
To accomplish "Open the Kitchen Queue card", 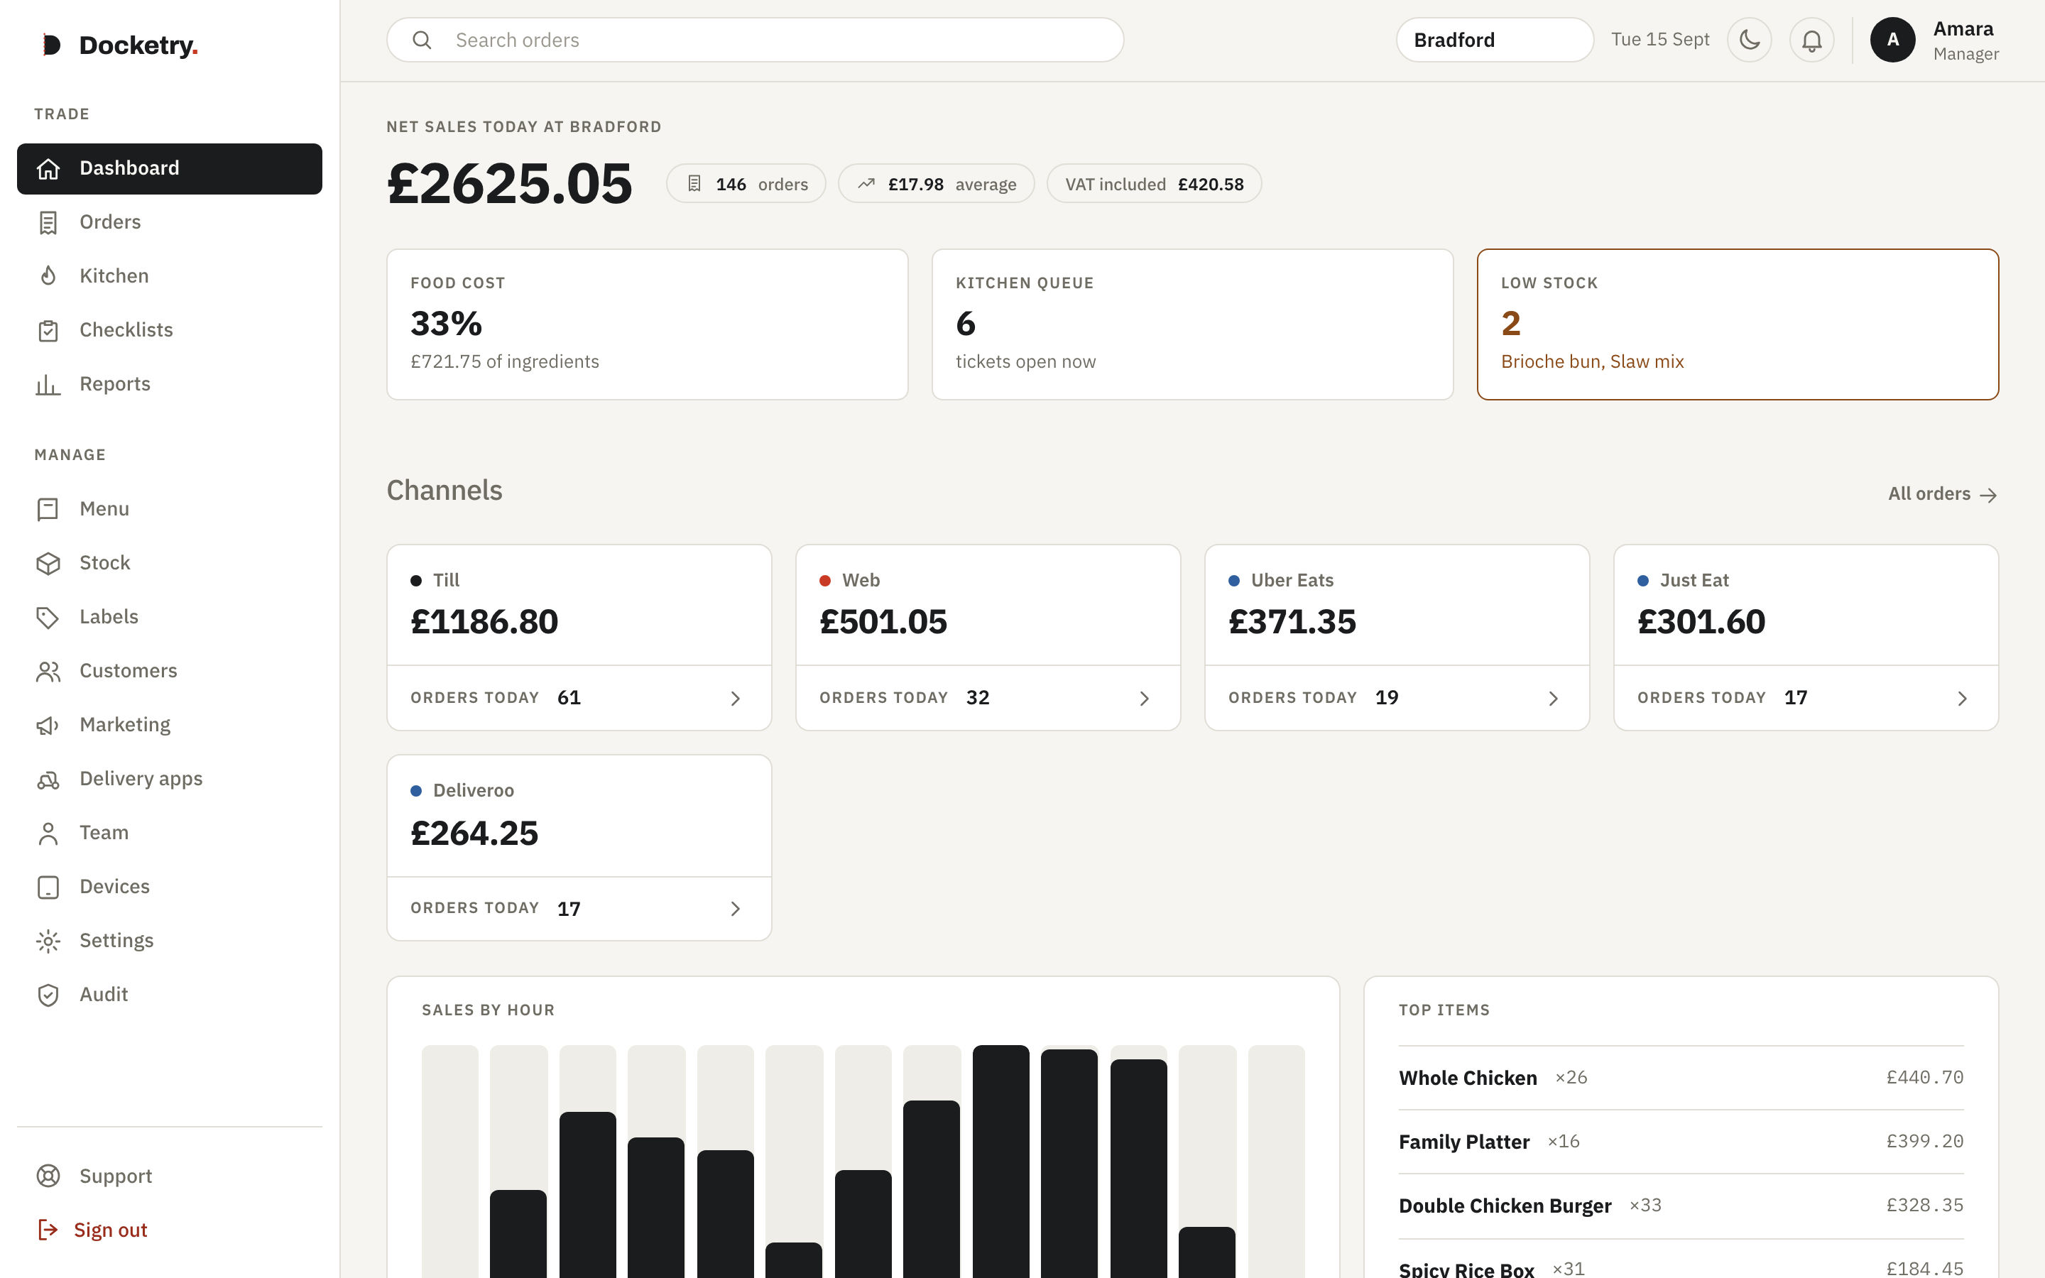I will [x=1192, y=324].
